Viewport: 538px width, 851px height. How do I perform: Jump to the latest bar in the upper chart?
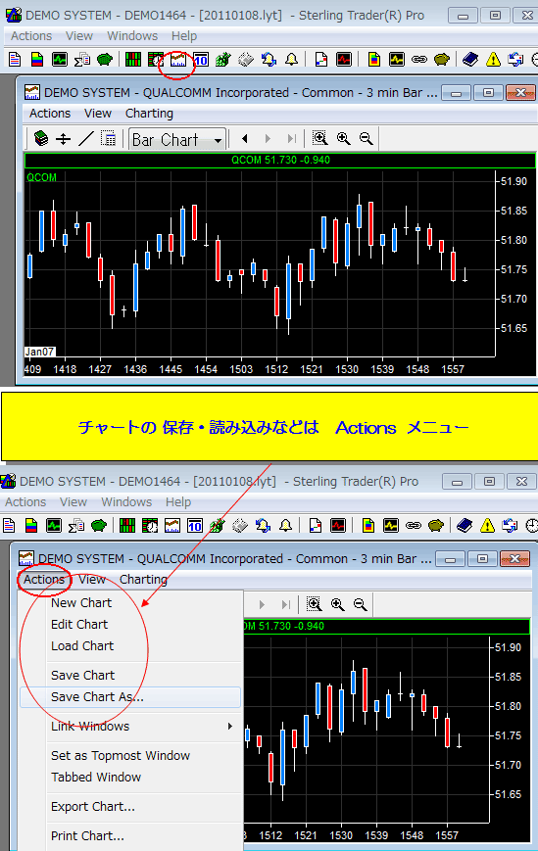click(291, 139)
